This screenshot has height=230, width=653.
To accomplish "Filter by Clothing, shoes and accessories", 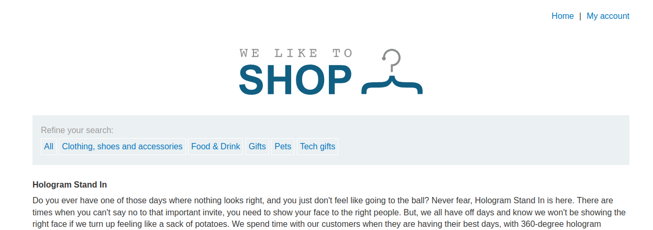I will (x=122, y=147).
